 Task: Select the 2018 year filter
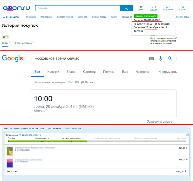coord(5,37)
